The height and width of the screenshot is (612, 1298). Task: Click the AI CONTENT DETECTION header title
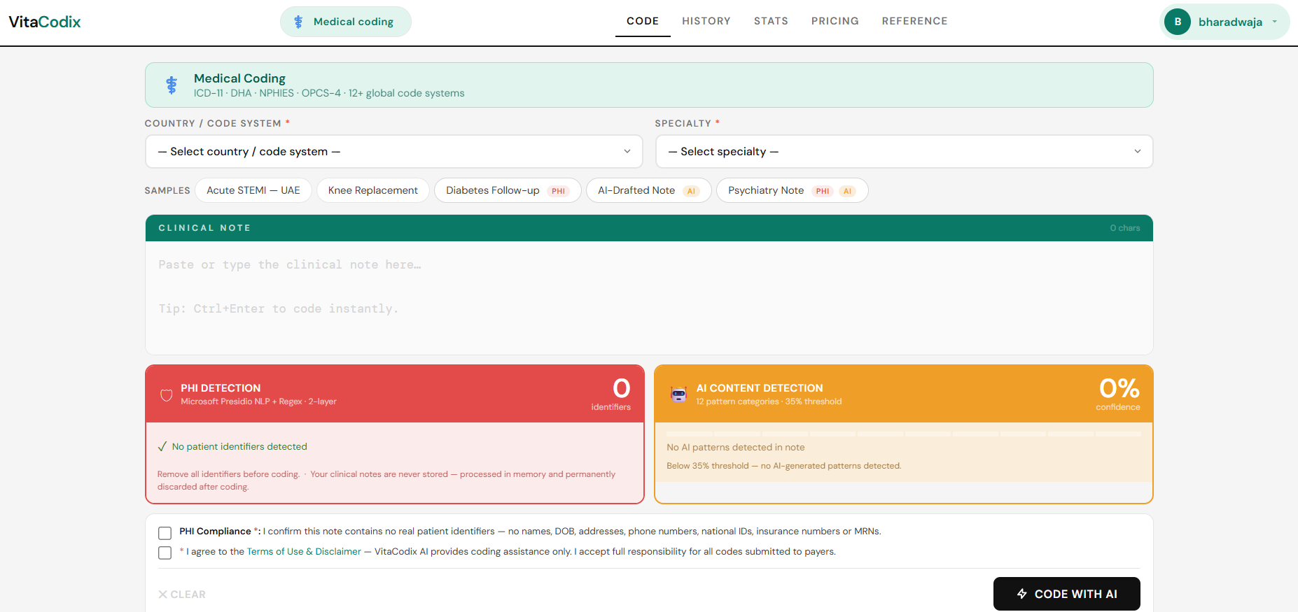pyautogui.click(x=760, y=388)
